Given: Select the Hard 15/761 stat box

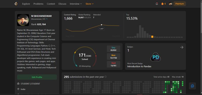Looking at the screenshot, I should 113,64.
